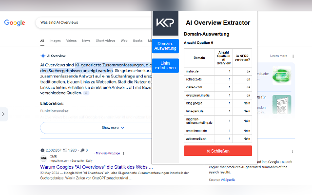
Task: Switch to the Web tab
Action: click(x=124, y=40)
